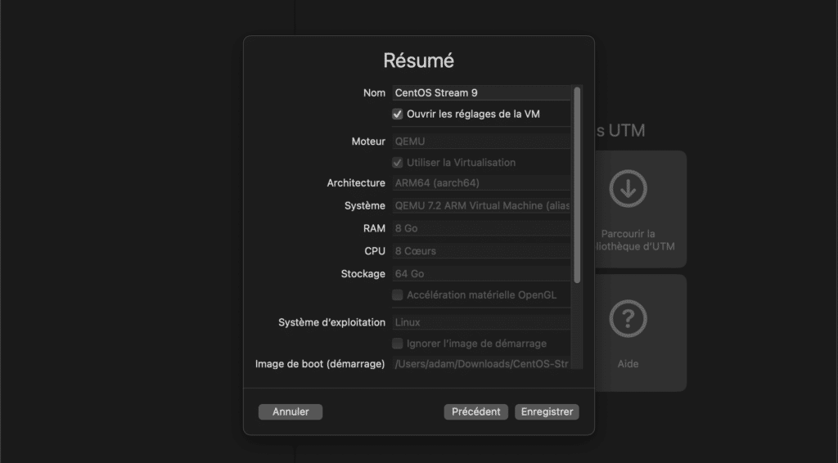Click the Annuler button
Image resolution: width=838 pixels, height=463 pixels.
[x=291, y=411]
